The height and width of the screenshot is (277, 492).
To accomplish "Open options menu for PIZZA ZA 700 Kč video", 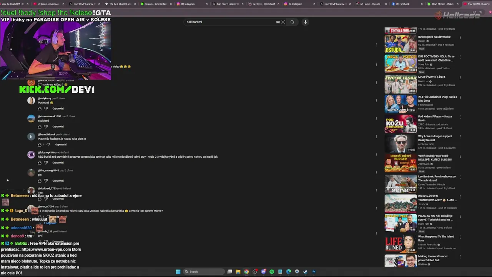I will click(460, 216).
